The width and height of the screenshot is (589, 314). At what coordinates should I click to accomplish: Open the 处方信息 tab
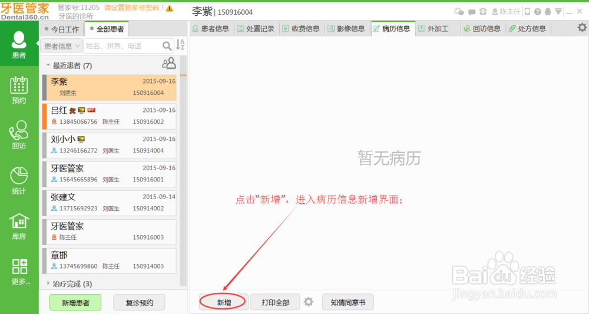pos(528,28)
